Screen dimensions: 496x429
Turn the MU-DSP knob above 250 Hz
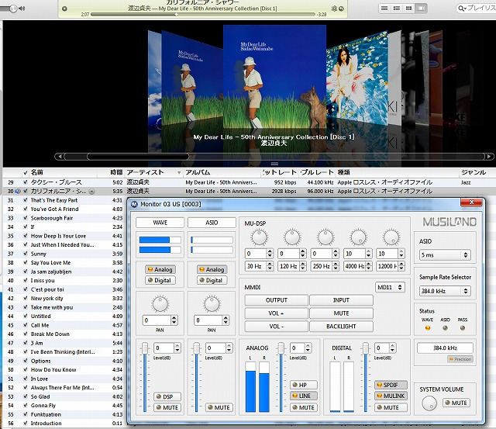(325, 237)
